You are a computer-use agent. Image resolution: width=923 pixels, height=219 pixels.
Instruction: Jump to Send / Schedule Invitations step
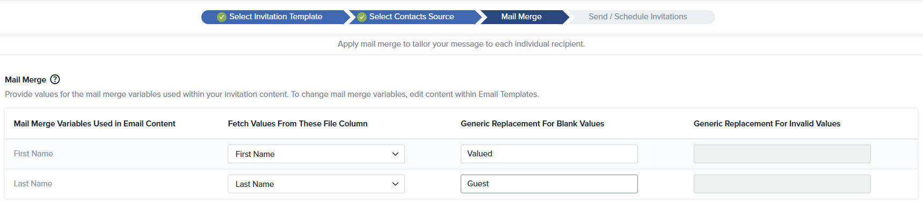click(637, 17)
